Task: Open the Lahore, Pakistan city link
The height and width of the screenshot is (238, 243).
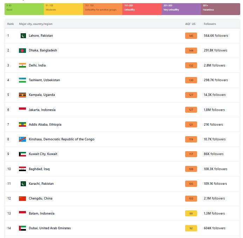Action: coord(41,36)
